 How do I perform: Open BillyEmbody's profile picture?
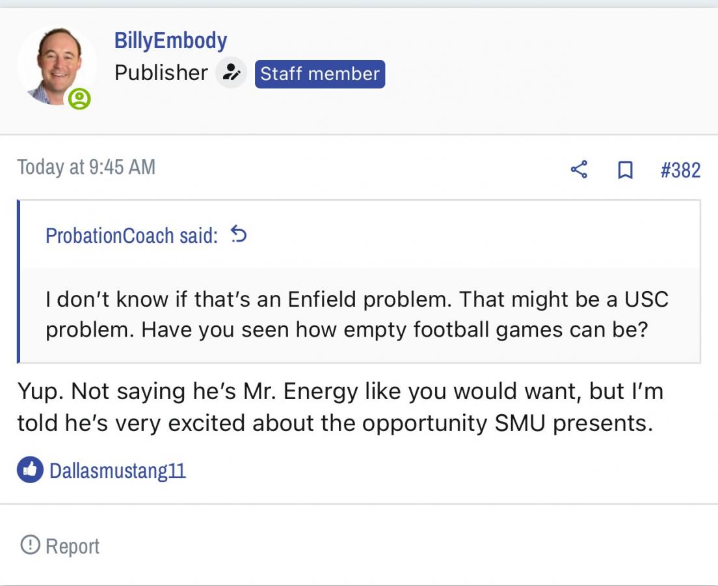pos(57,65)
